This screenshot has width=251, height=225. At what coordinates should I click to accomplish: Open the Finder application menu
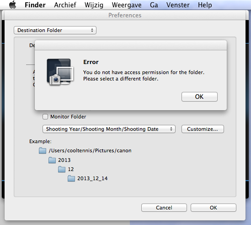[x=35, y=5]
